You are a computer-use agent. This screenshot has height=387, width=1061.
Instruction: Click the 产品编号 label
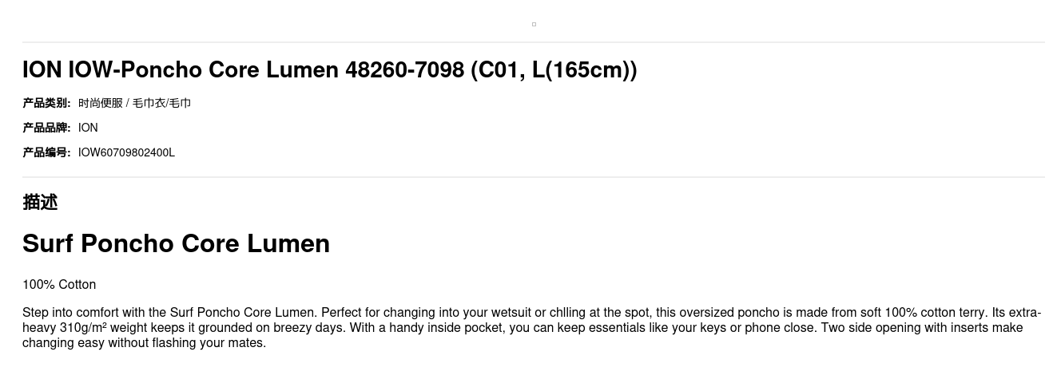pyautogui.click(x=46, y=152)
